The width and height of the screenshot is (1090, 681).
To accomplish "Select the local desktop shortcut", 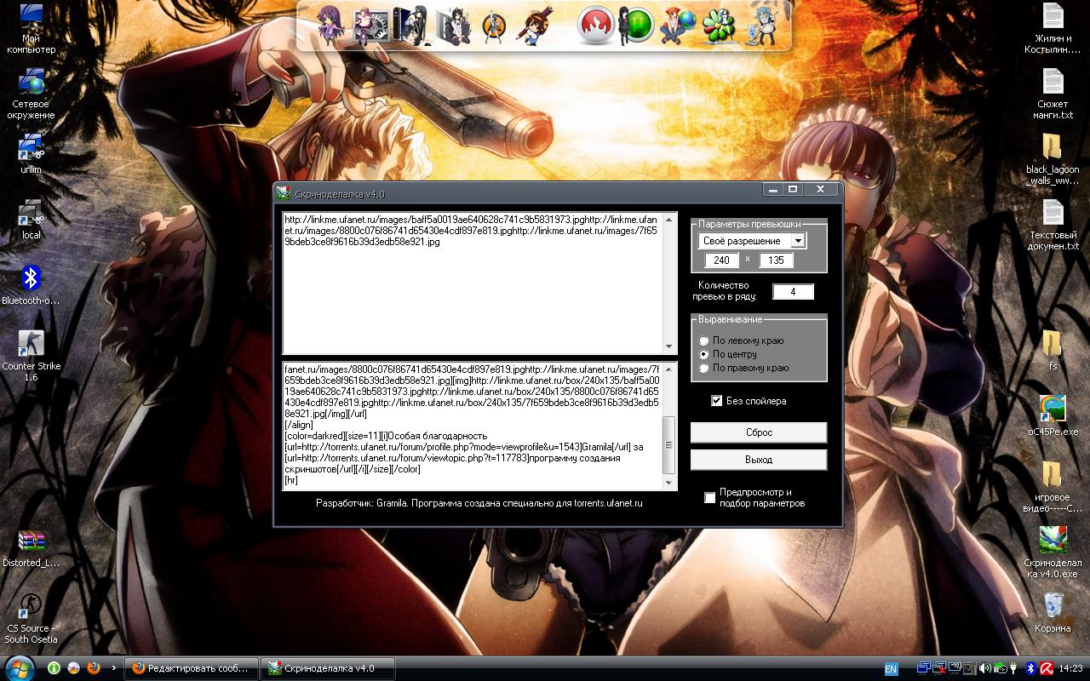I will 32,220.
